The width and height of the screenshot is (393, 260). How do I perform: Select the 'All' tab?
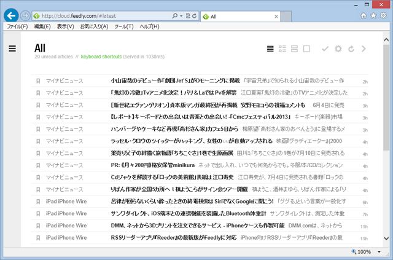[241, 17]
